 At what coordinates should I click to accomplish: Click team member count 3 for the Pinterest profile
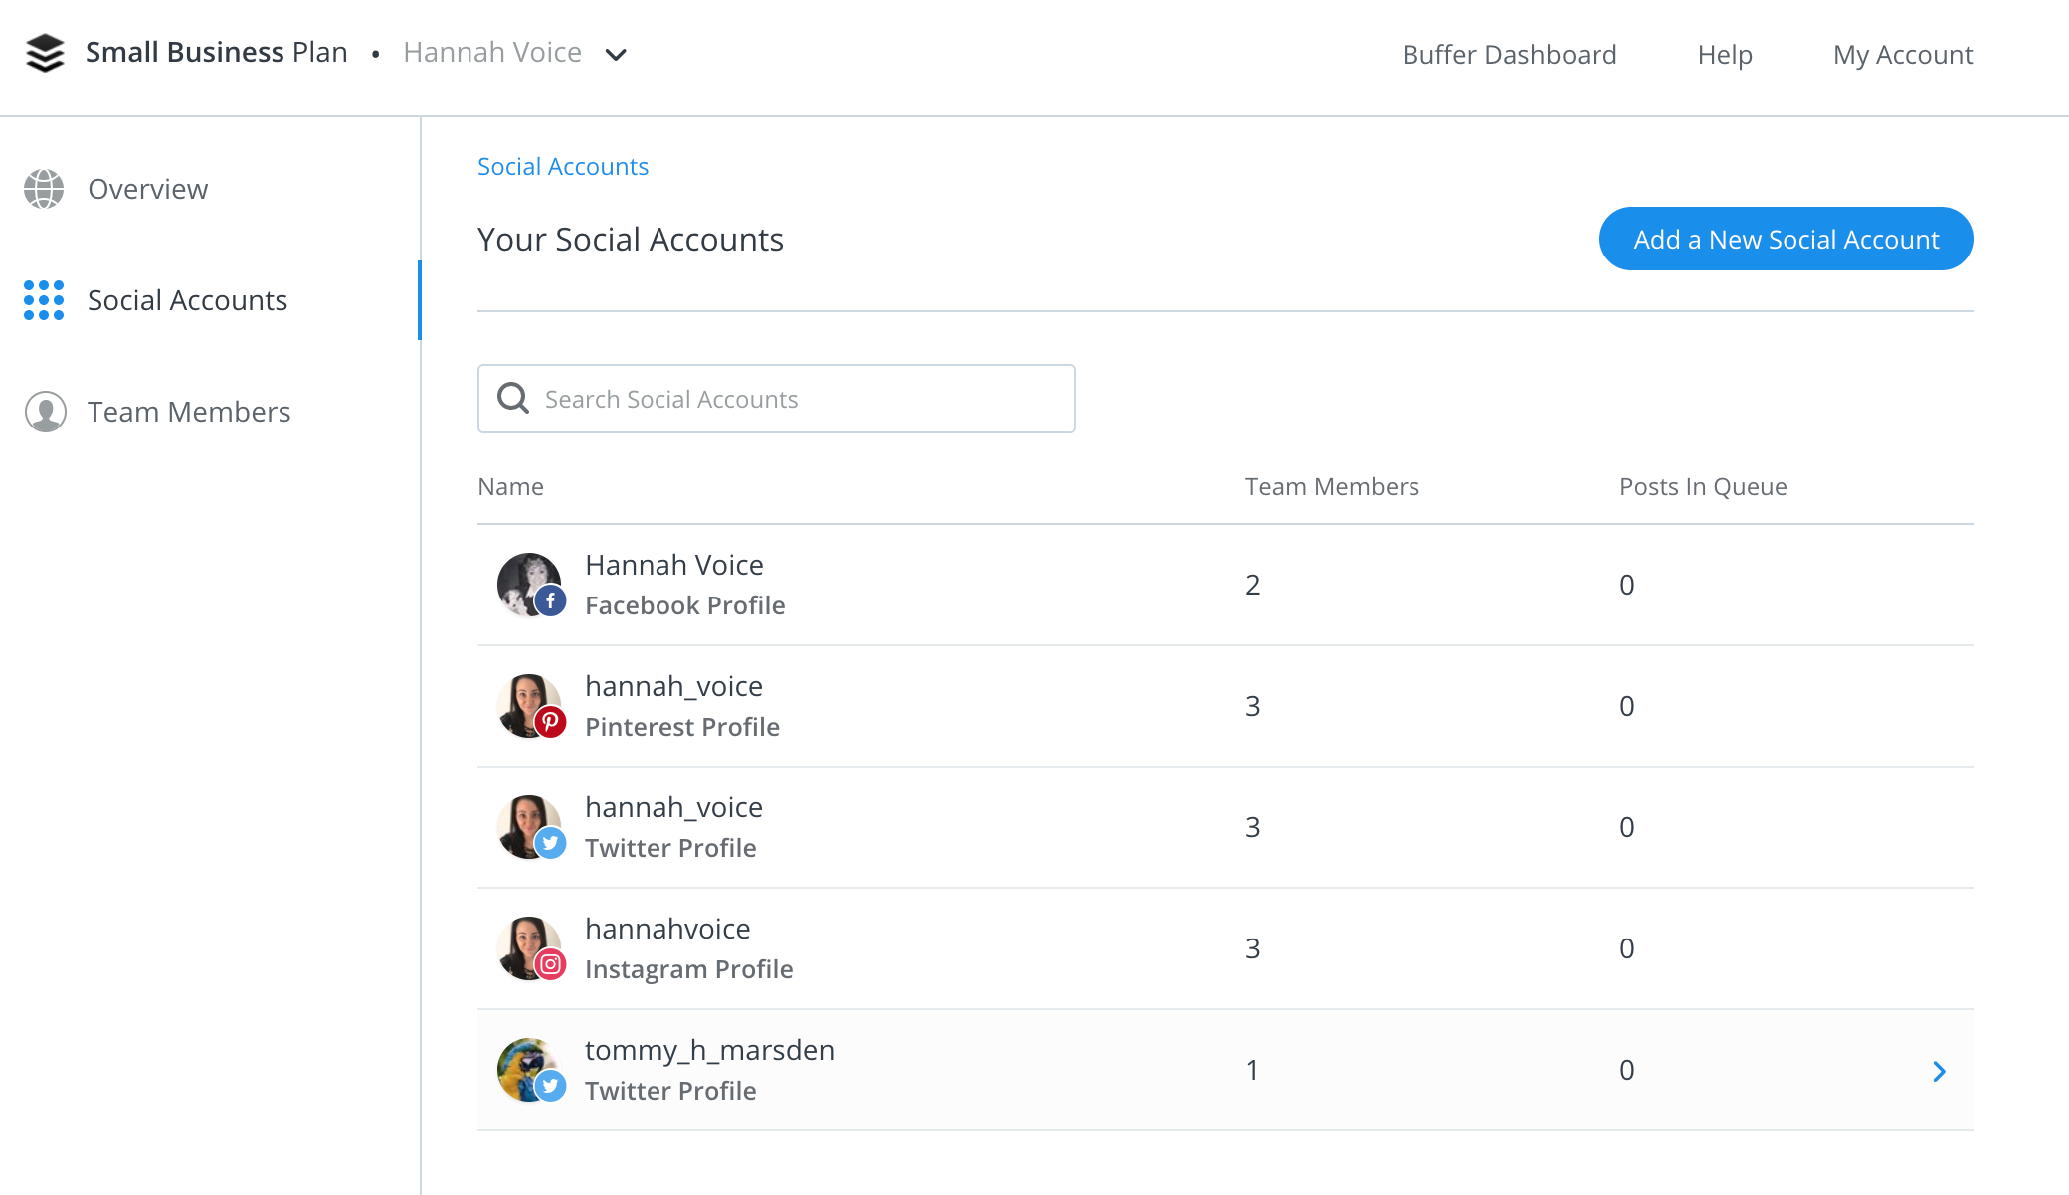[1253, 706]
